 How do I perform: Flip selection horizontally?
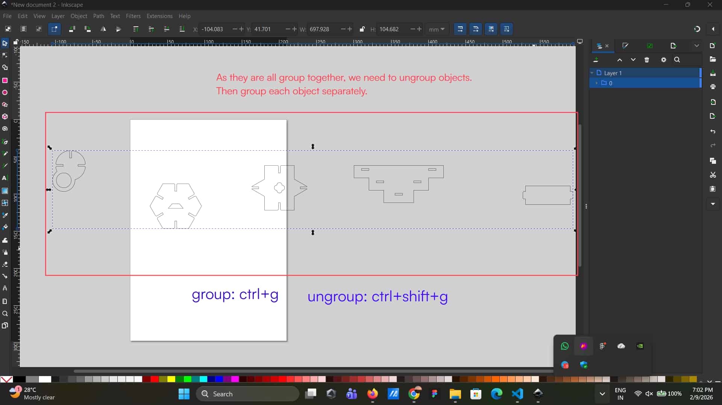[103, 29]
